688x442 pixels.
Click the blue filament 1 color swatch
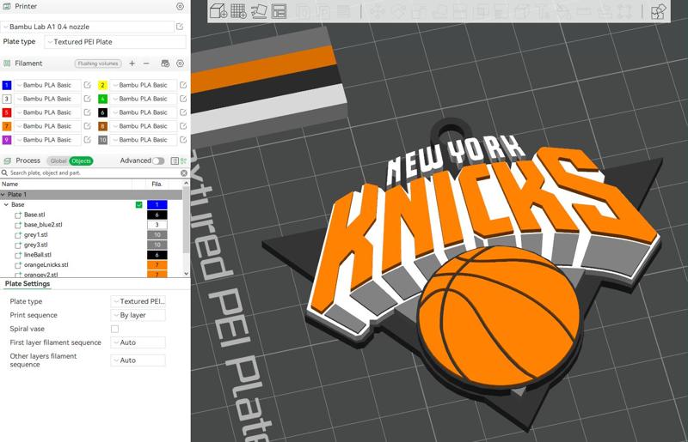(x=7, y=85)
